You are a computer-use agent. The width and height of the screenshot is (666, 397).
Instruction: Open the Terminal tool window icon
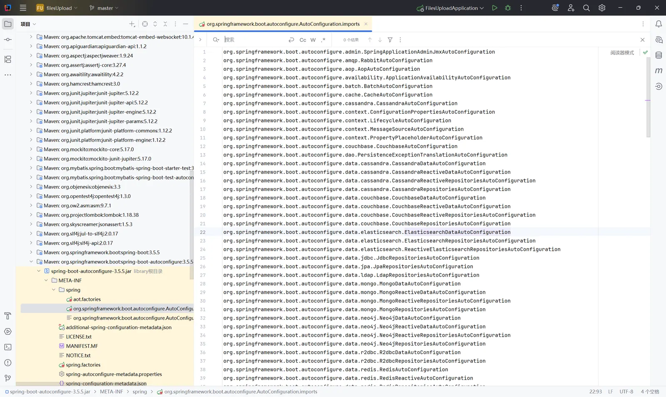(x=7, y=347)
